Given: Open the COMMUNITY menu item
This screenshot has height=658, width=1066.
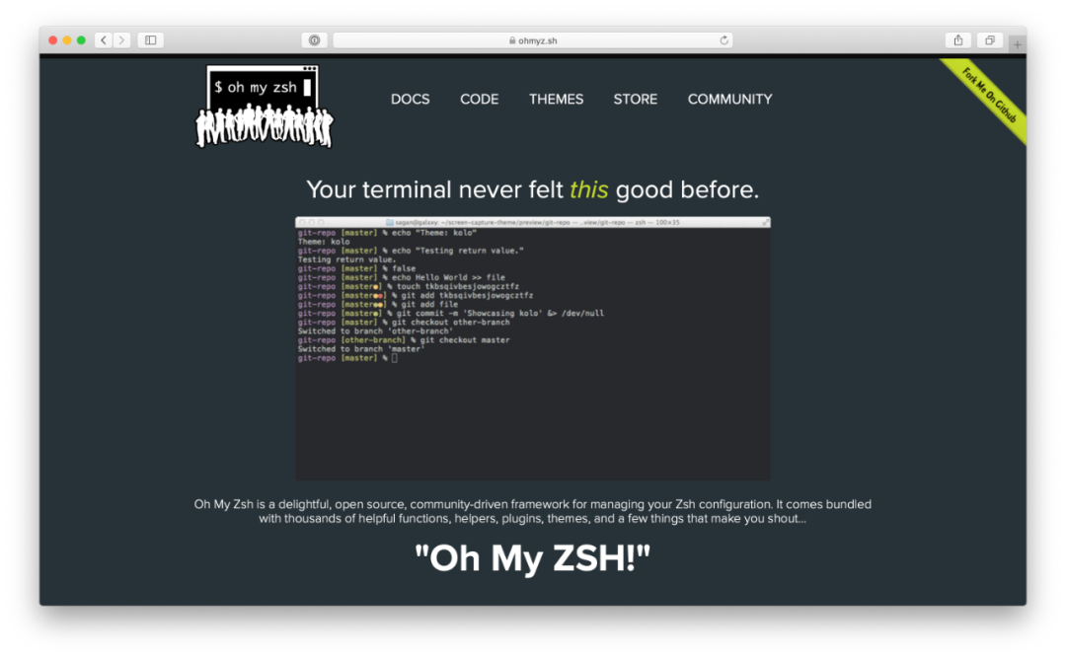Looking at the screenshot, I should [729, 100].
